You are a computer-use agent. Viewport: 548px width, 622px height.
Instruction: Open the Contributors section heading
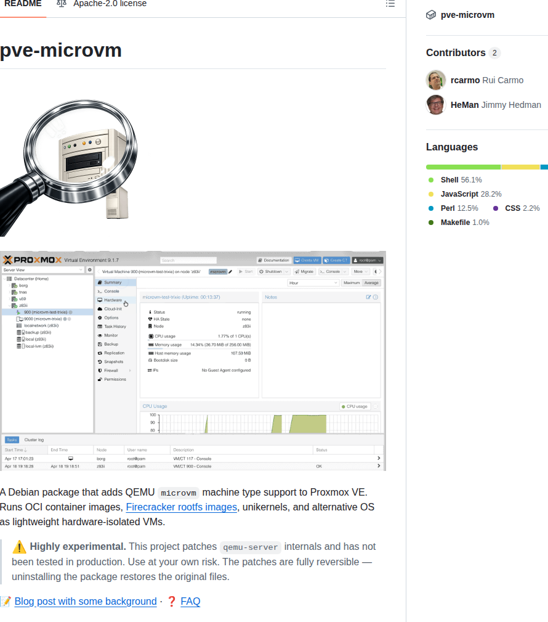click(456, 53)
